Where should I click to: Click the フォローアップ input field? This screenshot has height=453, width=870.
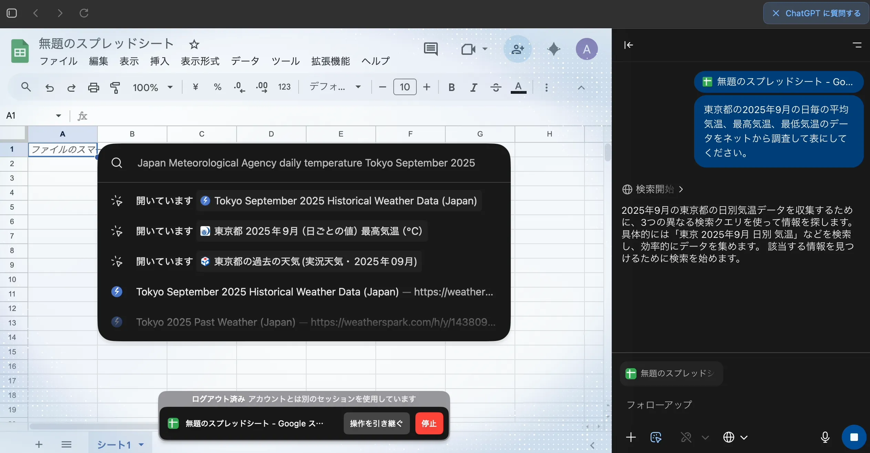723,405
